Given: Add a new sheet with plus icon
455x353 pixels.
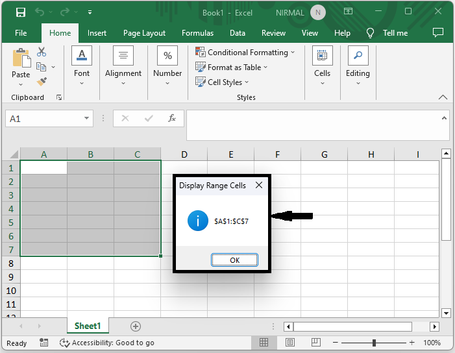Looking at the screenshot, I should pyautogui.click(x=135, y=326).
